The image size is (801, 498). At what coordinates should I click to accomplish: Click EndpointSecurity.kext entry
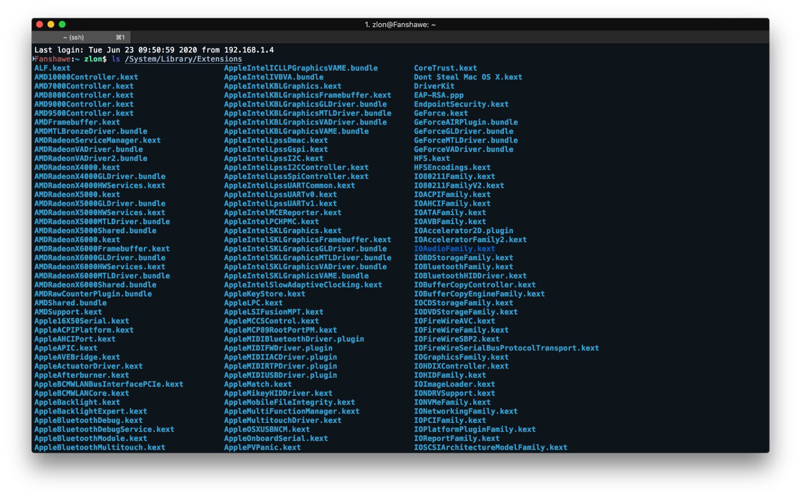click(461, 104)
